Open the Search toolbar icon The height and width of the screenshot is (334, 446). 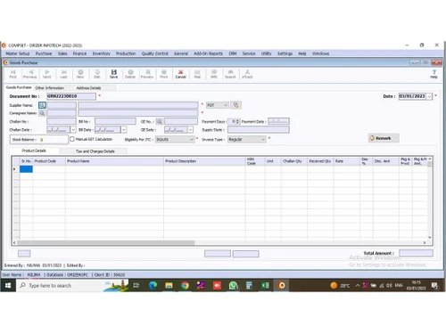click(x=230, y=74)
